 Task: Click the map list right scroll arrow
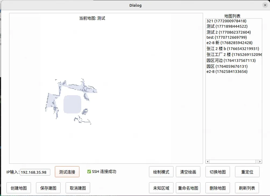coord(260,162)
